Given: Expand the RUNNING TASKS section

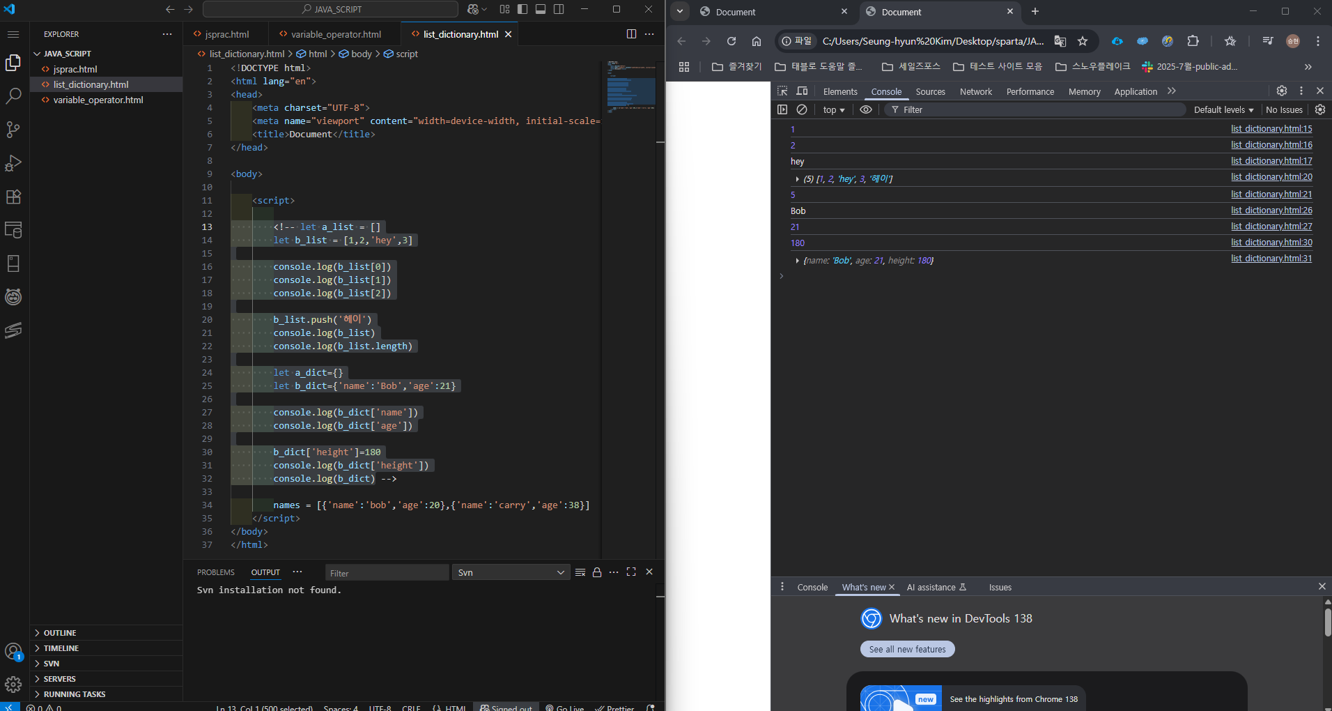Looking at the screenshot, I should click(107, 694).
